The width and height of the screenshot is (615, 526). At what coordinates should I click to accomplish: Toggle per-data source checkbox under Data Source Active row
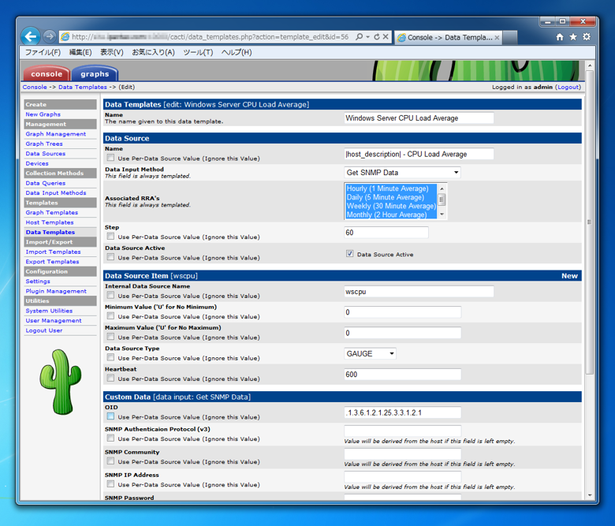110,257
